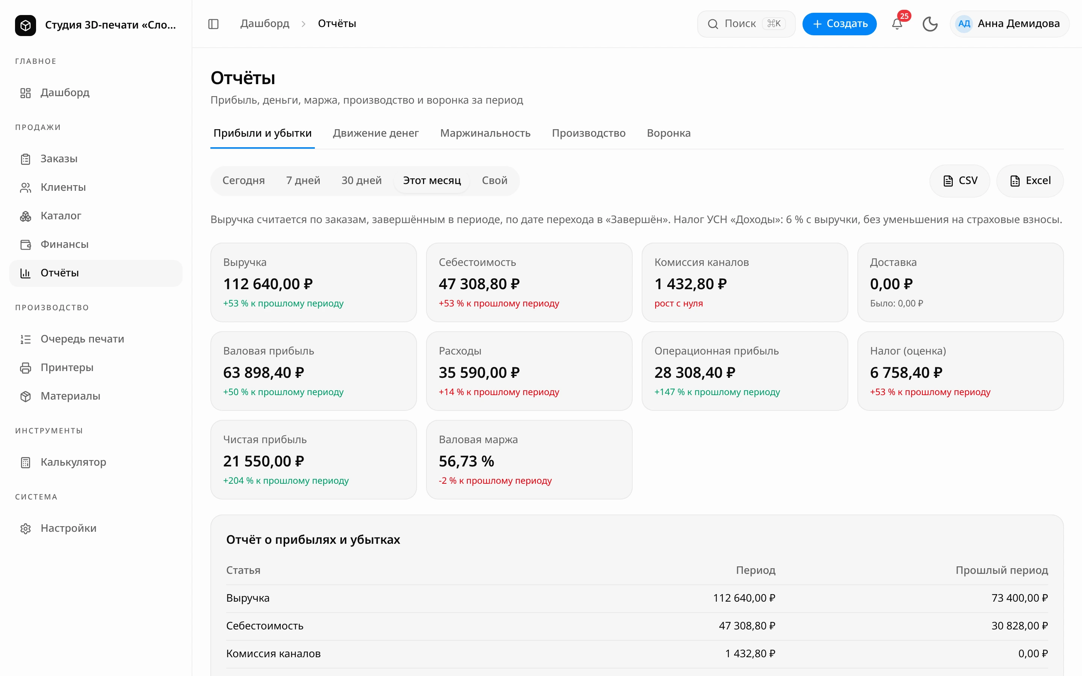Select the Свой custom period
This screenshot has width=1082, height=676.
(x=494, y=181)
